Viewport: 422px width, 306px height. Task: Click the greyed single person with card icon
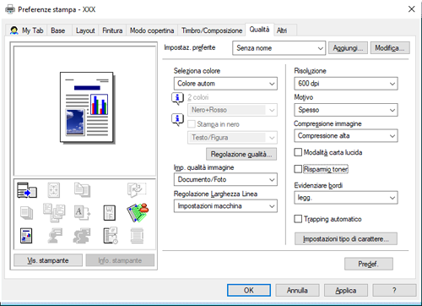55,236
